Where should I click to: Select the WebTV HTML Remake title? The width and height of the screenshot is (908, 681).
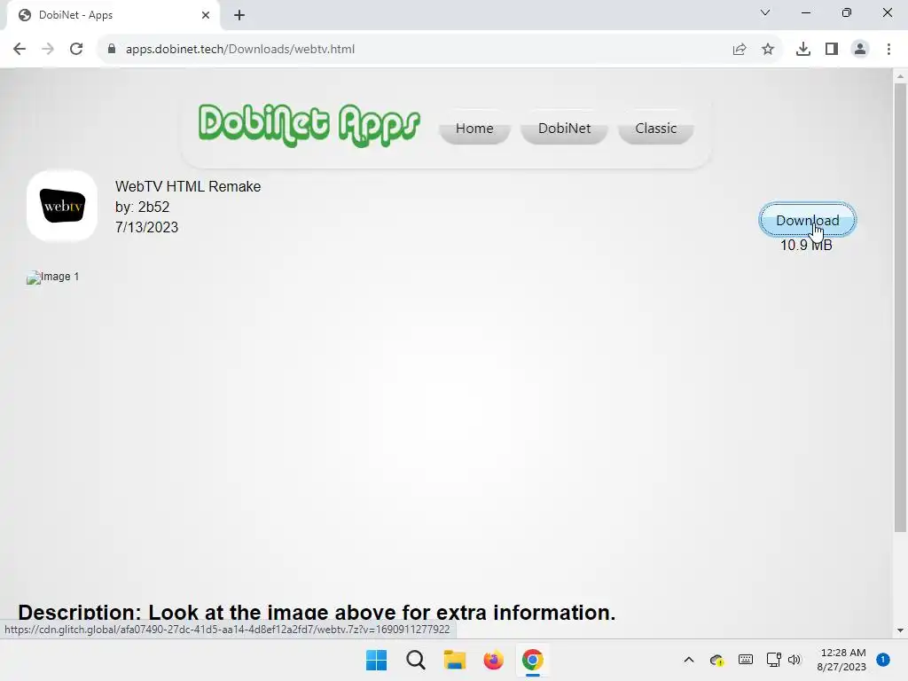tap(188, 186)
